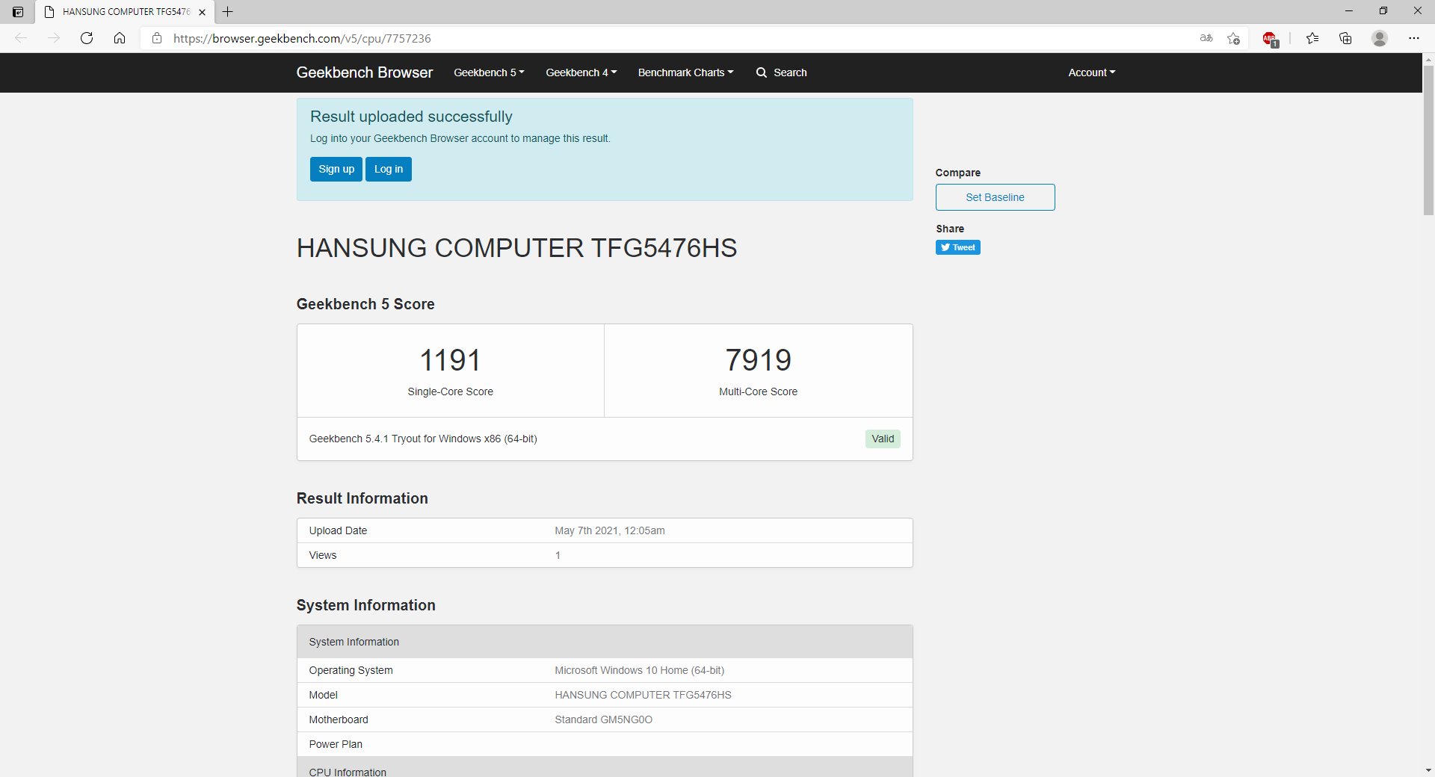Go to the browser home page icon

[120, 38]
